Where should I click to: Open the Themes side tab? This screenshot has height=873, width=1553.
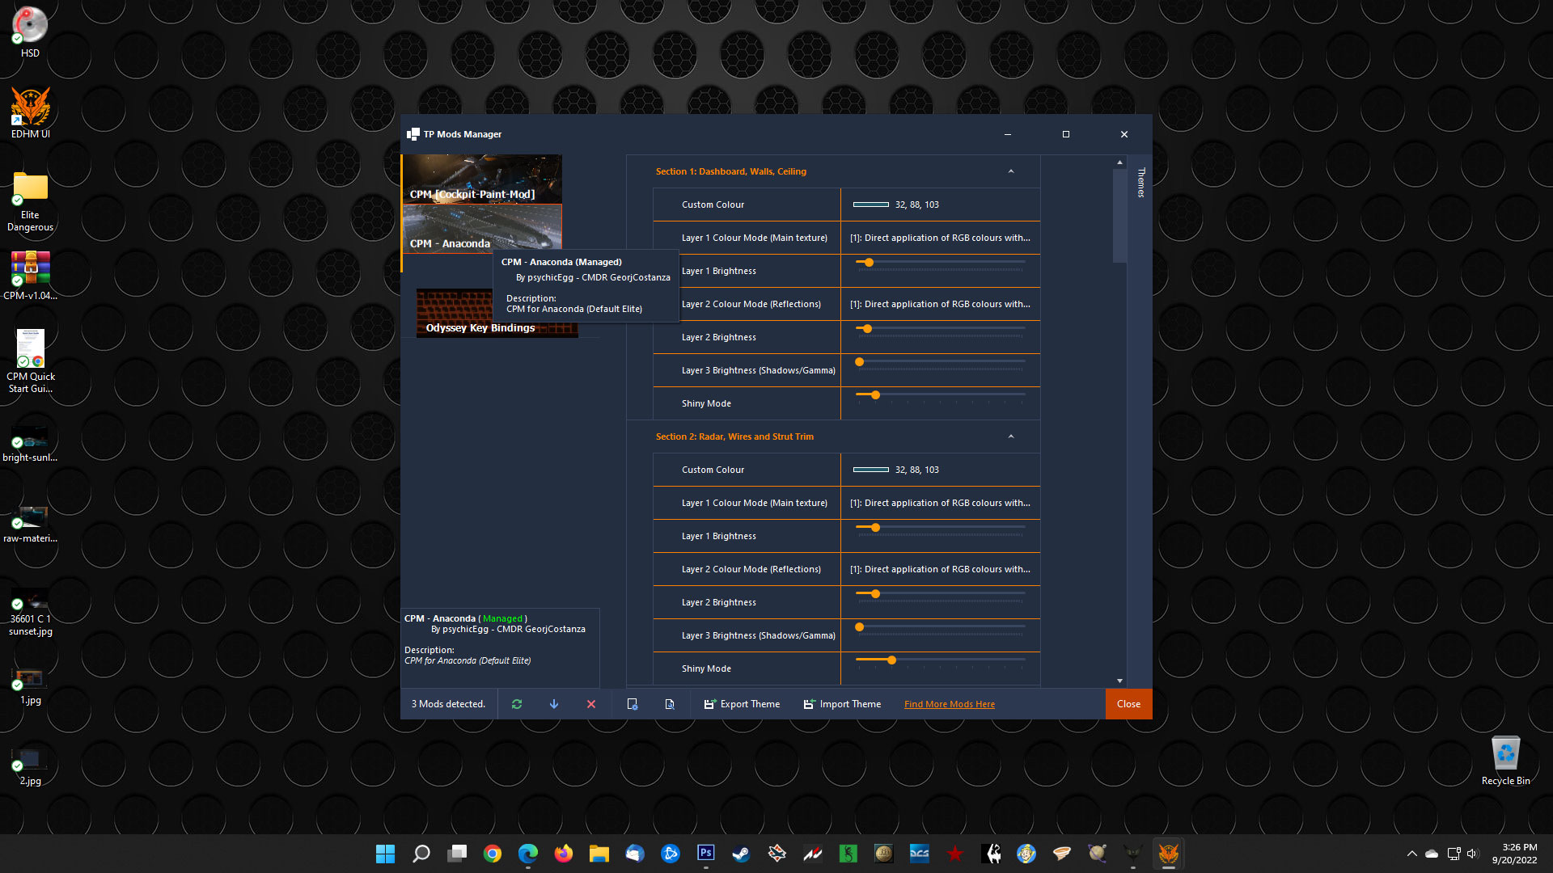[1141, 183]
